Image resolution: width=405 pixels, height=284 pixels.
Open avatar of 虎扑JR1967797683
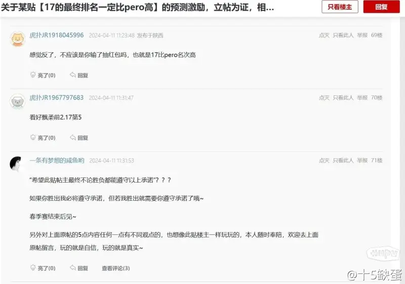[18, 101]
